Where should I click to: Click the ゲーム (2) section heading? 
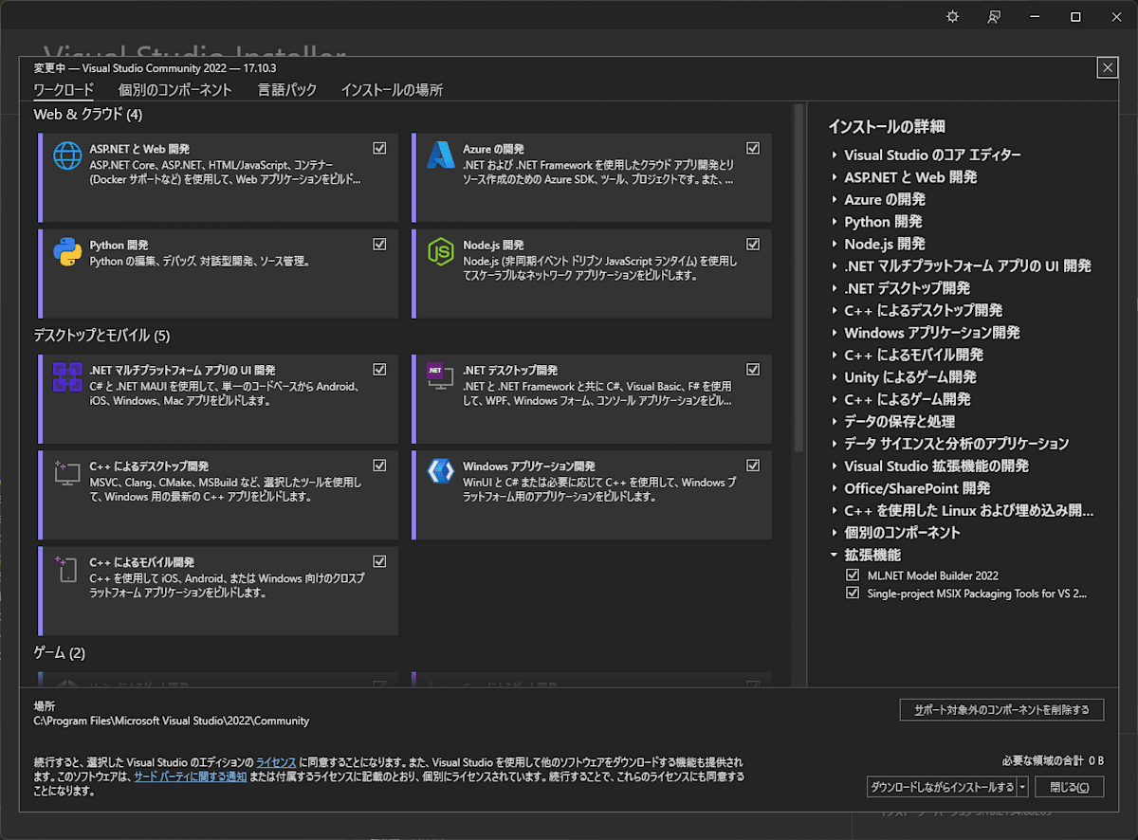click(59, 653)
